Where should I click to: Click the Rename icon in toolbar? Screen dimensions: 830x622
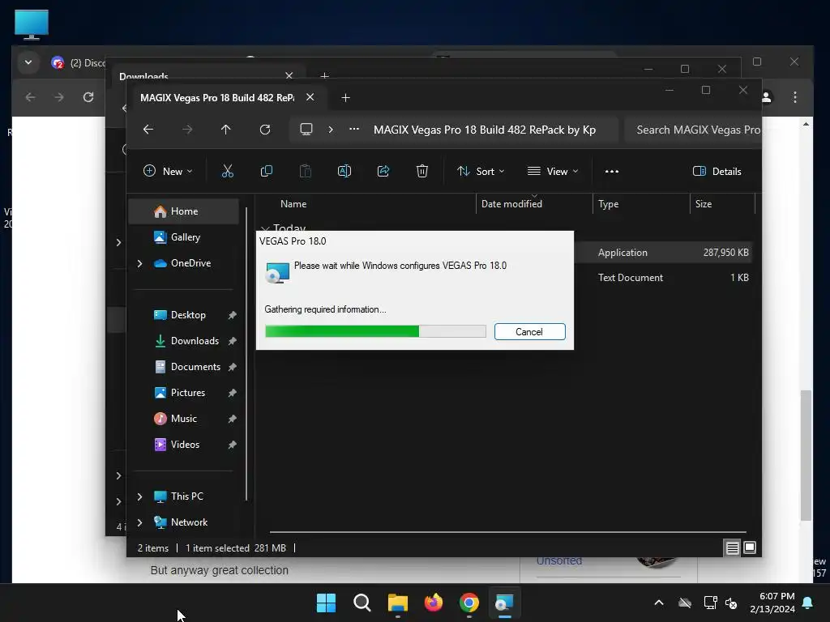(344, 171)
